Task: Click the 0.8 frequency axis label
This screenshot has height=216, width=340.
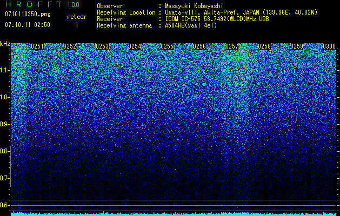Action: click(4, 151)
